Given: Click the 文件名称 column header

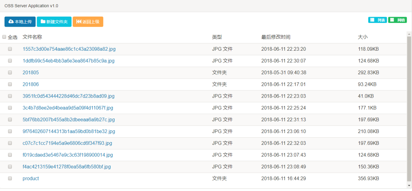Looking at the screenshot, I should coord(32,37).
